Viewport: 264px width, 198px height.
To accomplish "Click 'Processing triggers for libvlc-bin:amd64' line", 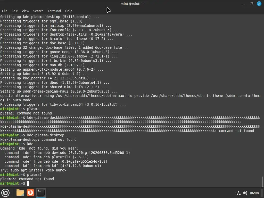I will coord(63,104).
